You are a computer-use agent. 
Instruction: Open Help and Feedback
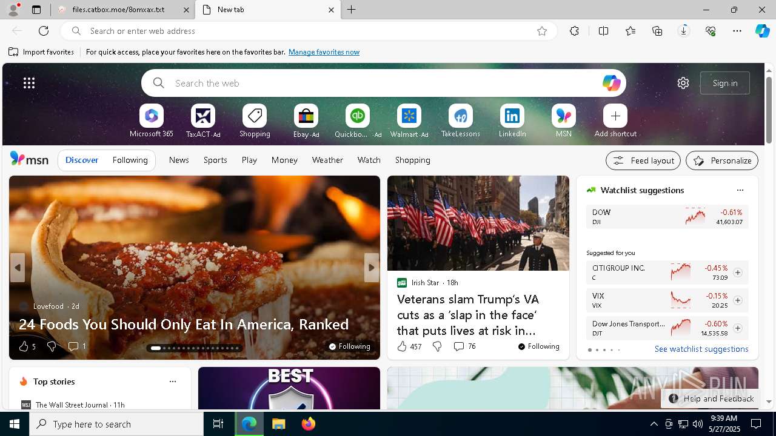coord(711,398)
